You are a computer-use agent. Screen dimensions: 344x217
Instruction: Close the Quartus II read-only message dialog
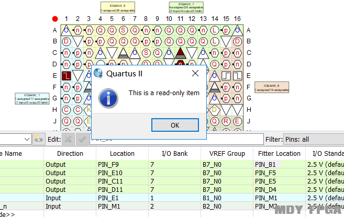(x=194, y=73)
